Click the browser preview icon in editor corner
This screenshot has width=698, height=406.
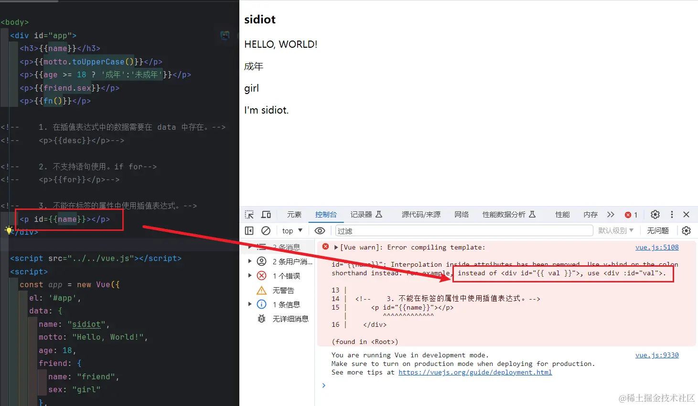click(225, 35)
